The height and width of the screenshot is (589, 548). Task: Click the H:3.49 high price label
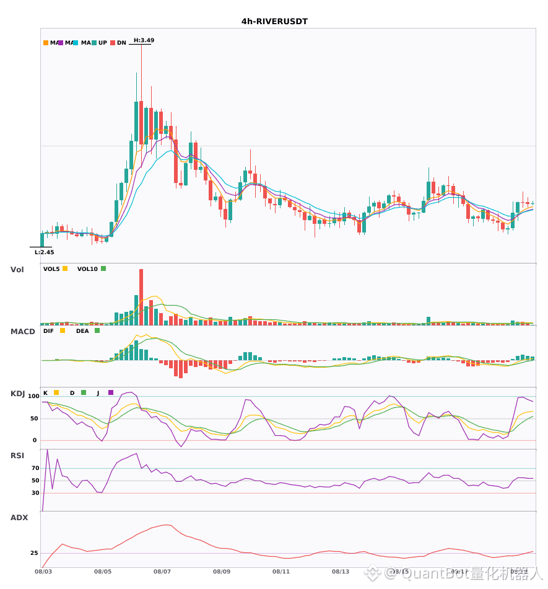click(144, 40)
